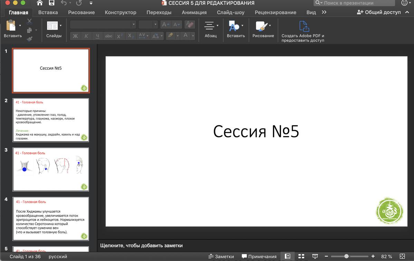This screenshot has width=414, height=261.
Task: Click the Общий доступ share button
Action: click(379, 12)
